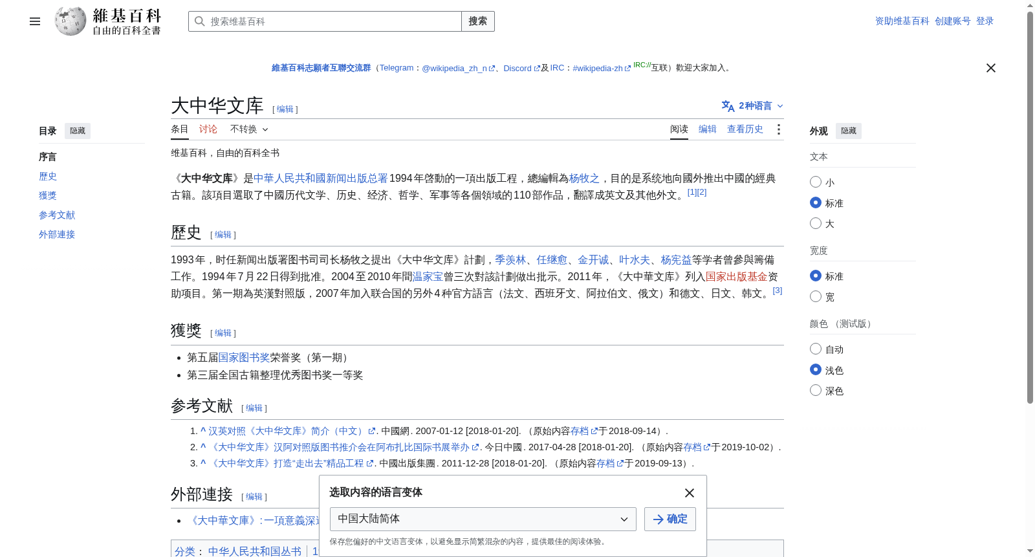The width and height of the screenshot is (1035, 557).
Task: Select large text size 大
Action: [816, 224]
